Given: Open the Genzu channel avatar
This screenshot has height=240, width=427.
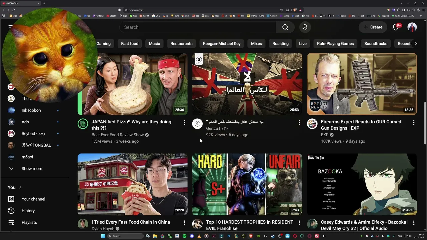Looking at the screenshot, I should [x=197, y=124].
